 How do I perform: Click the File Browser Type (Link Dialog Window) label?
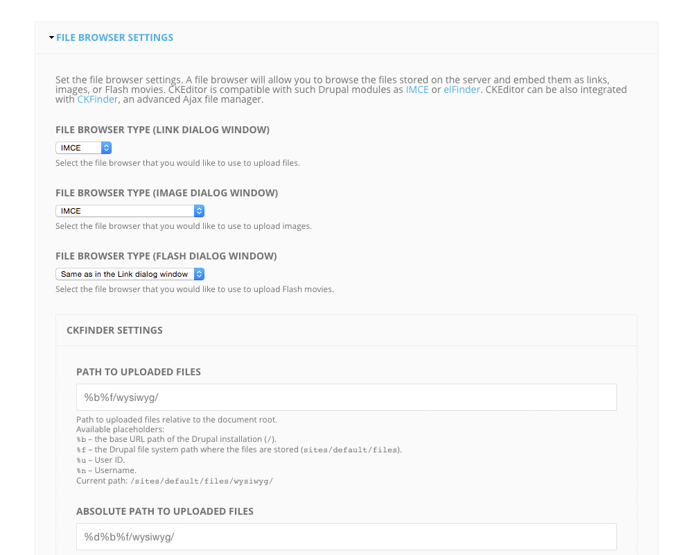click(x=162, y=130)
